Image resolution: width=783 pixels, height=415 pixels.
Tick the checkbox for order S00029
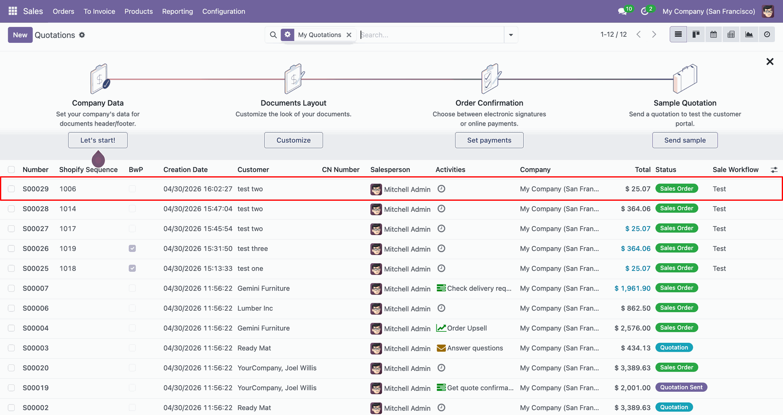click(x=11, y=189)
